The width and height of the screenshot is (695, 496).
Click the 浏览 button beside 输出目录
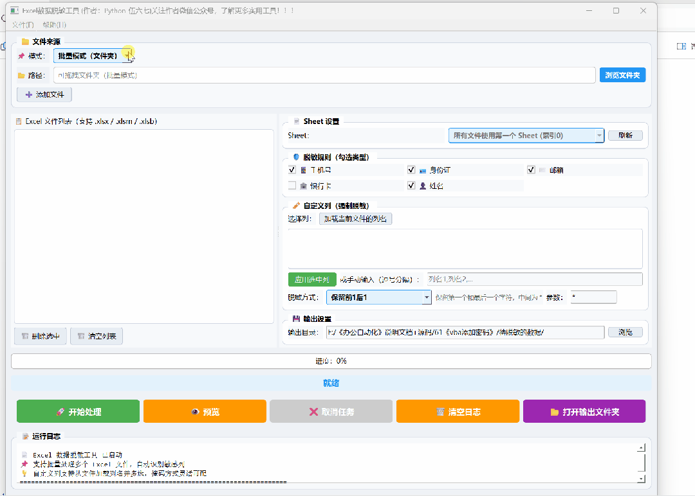(625, 332)
